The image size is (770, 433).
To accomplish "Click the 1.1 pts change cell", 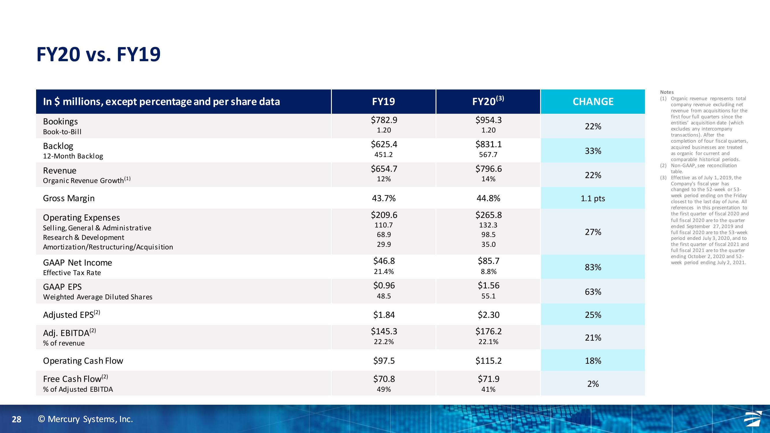I will (593, 198).
